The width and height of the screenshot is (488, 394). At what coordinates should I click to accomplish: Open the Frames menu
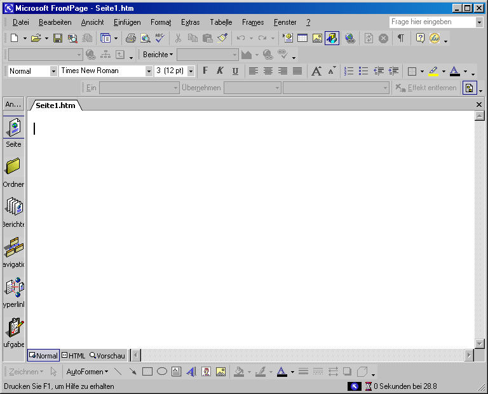253,22
